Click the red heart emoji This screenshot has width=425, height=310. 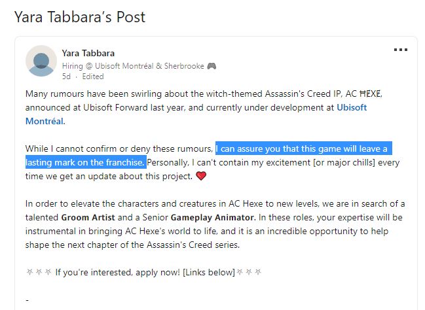pyautogui.click(x=201, y=176)
